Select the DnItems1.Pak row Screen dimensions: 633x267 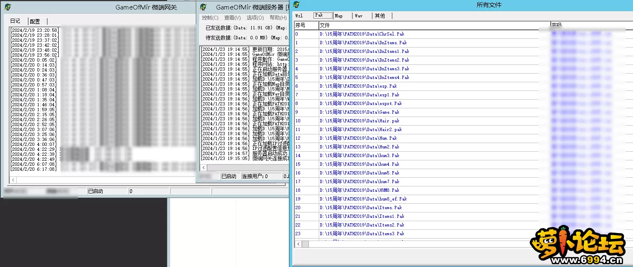pos(463,51)
